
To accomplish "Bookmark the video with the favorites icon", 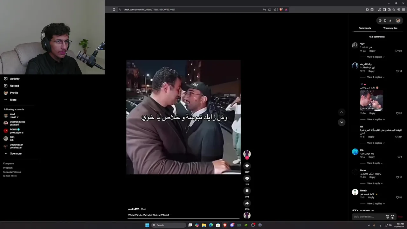I will pyautogui.click(x=247, y=191).
